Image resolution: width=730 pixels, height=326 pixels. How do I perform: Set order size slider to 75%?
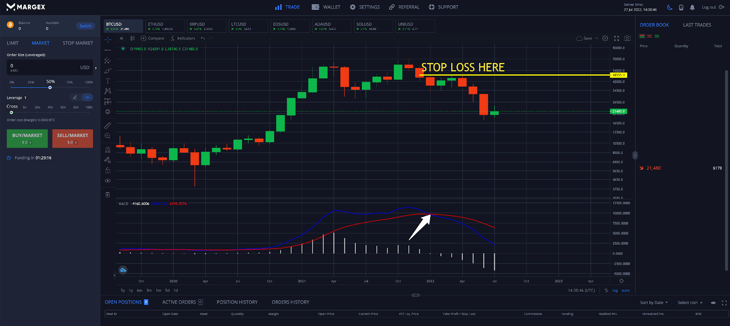(69, 87)
